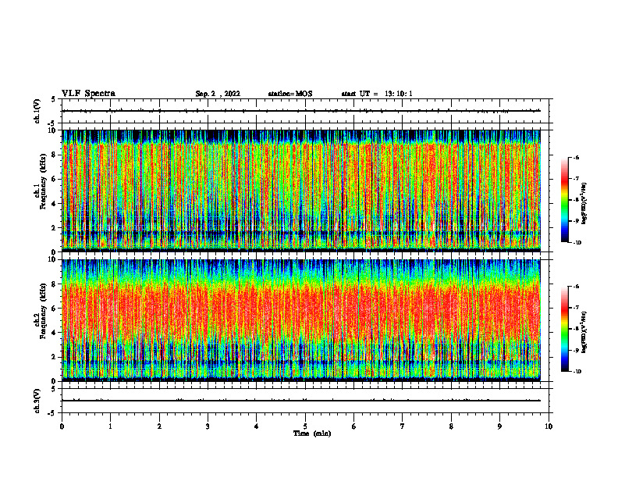Click the date text "Sep. 2 , 2022"
The height and width of the screenshot is (478, 618).
point(218,94)
